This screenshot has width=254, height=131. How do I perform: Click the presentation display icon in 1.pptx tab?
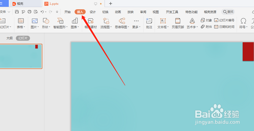(96, 4)
